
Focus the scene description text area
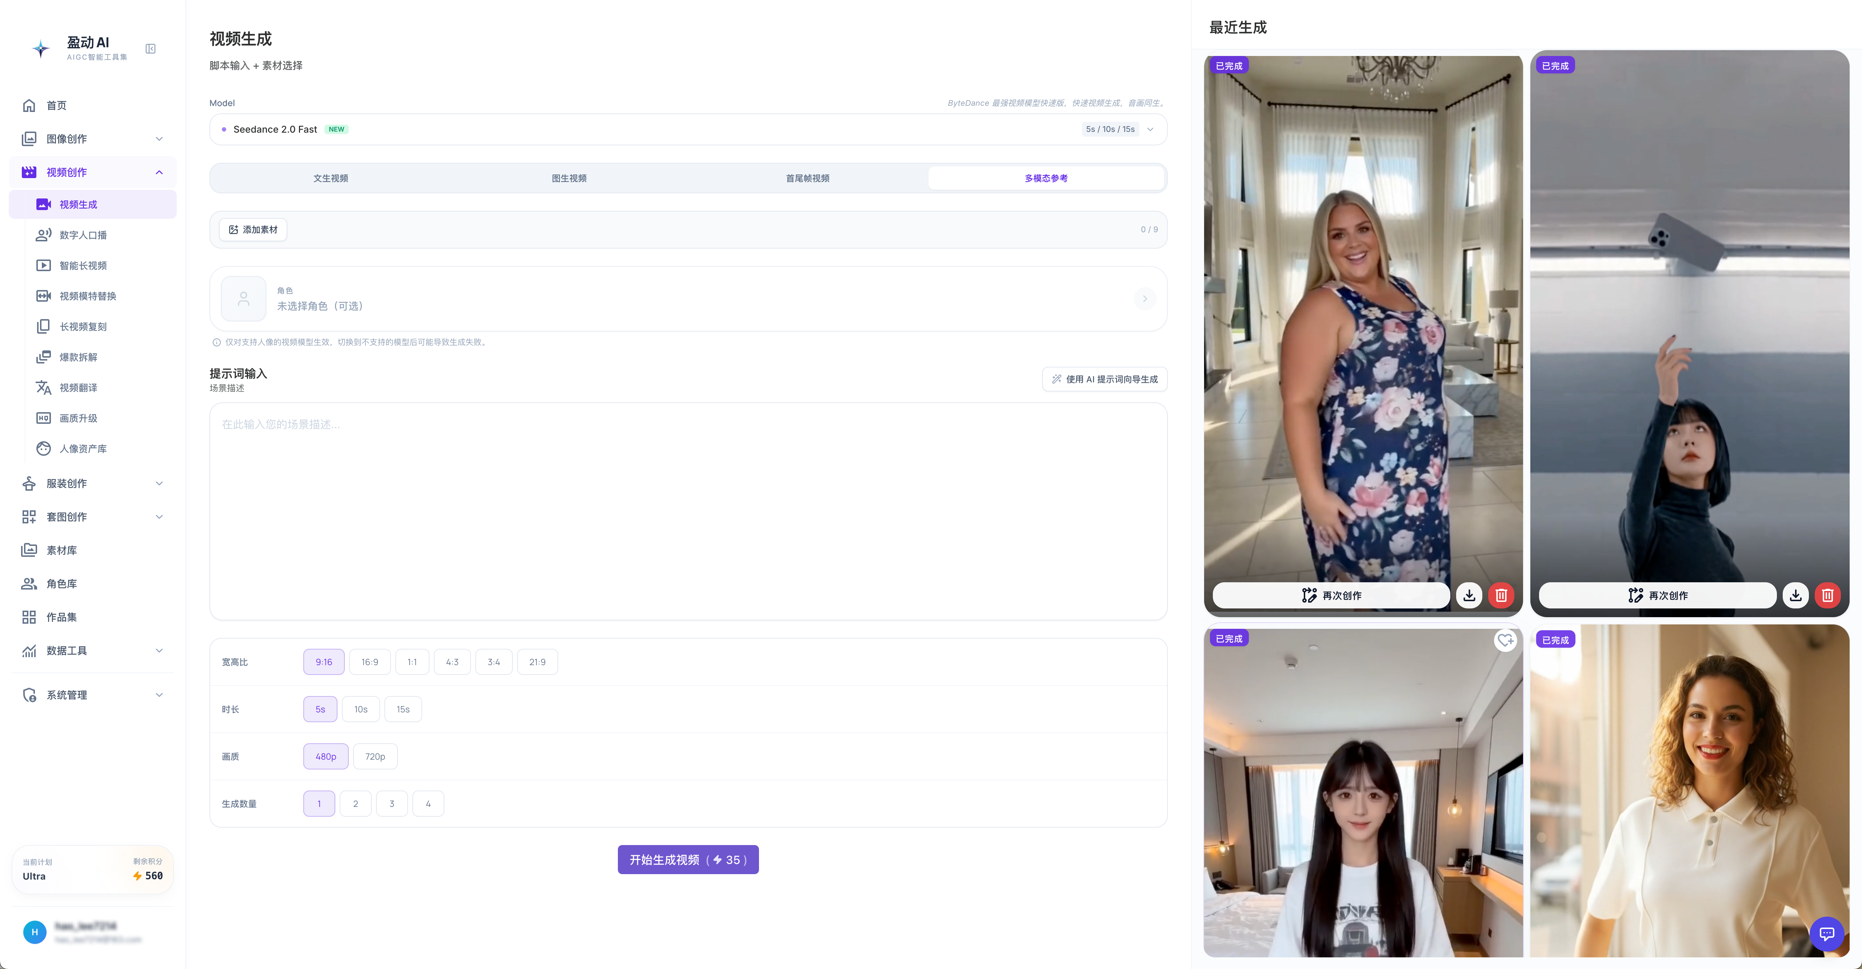[688, 511]
